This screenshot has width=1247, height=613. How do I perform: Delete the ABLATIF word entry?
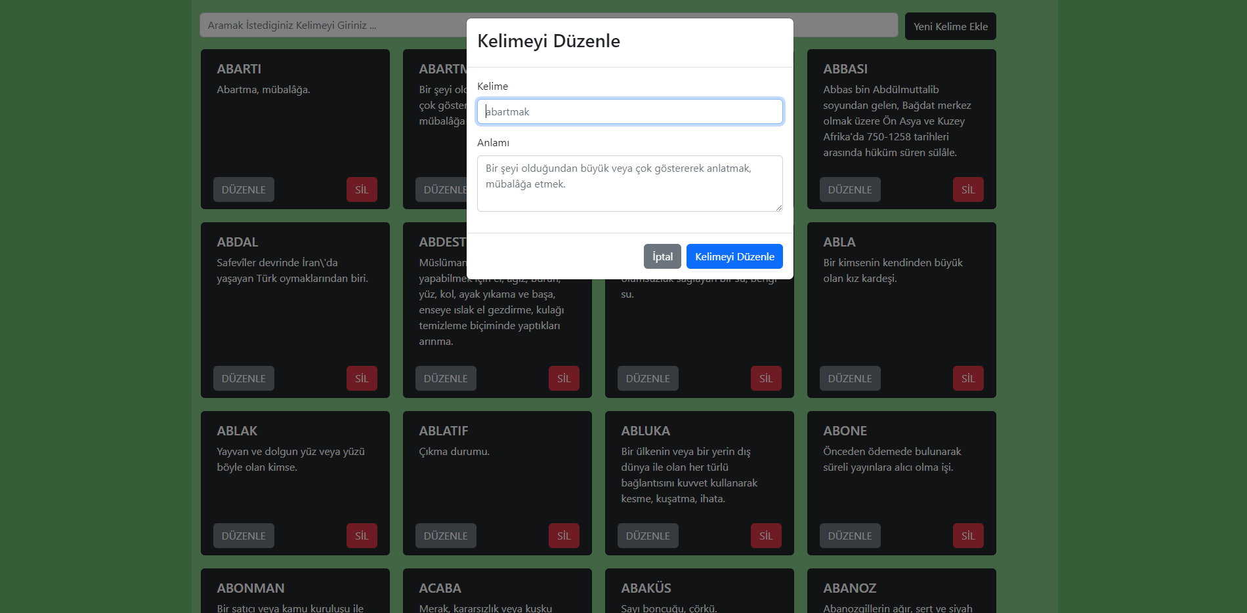[564, 536]
